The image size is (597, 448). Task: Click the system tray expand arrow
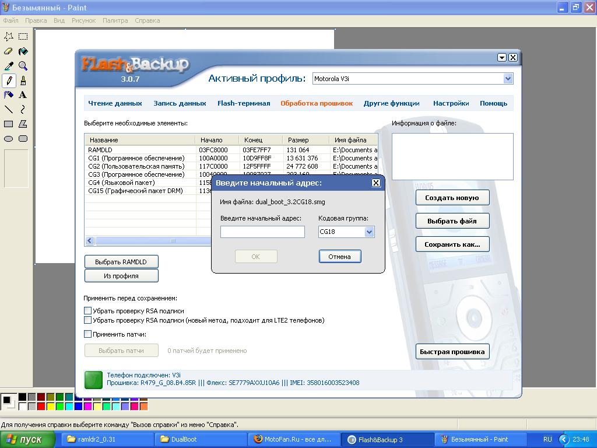tap(564, 440)
